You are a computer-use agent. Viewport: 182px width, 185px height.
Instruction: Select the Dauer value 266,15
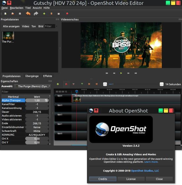[x=37, y=112]
